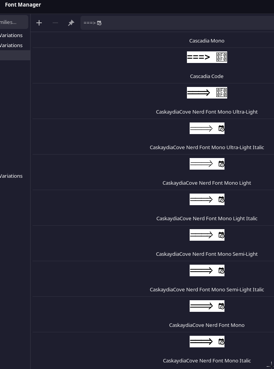Click the Cascadia Code preview sample

coord(207,57)
